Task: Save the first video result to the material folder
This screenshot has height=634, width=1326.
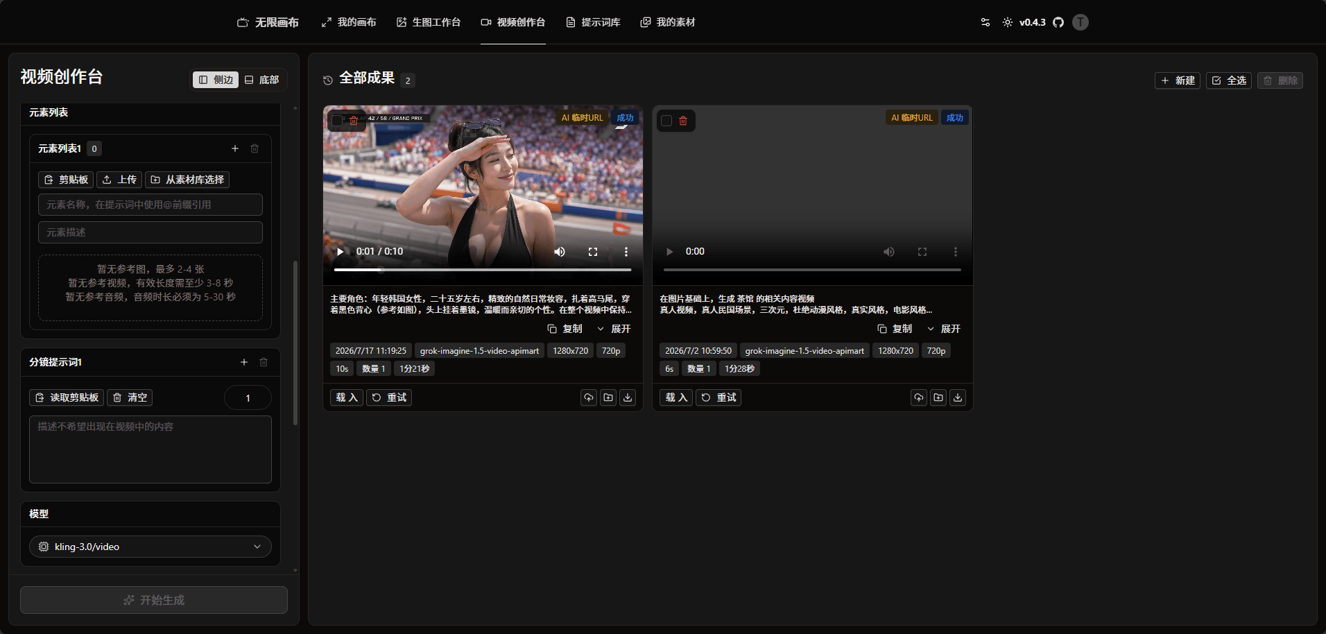Action: click(x=608, y=397)
